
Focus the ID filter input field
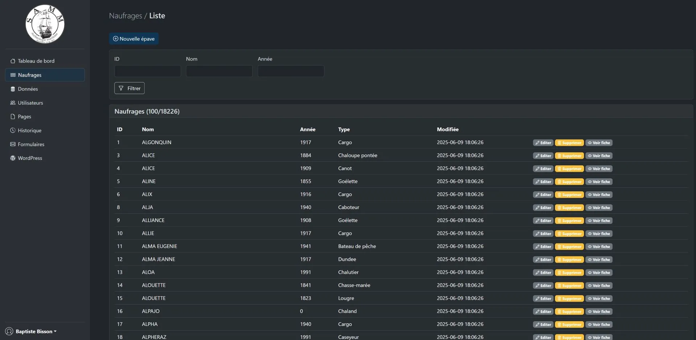coord(148,71)
